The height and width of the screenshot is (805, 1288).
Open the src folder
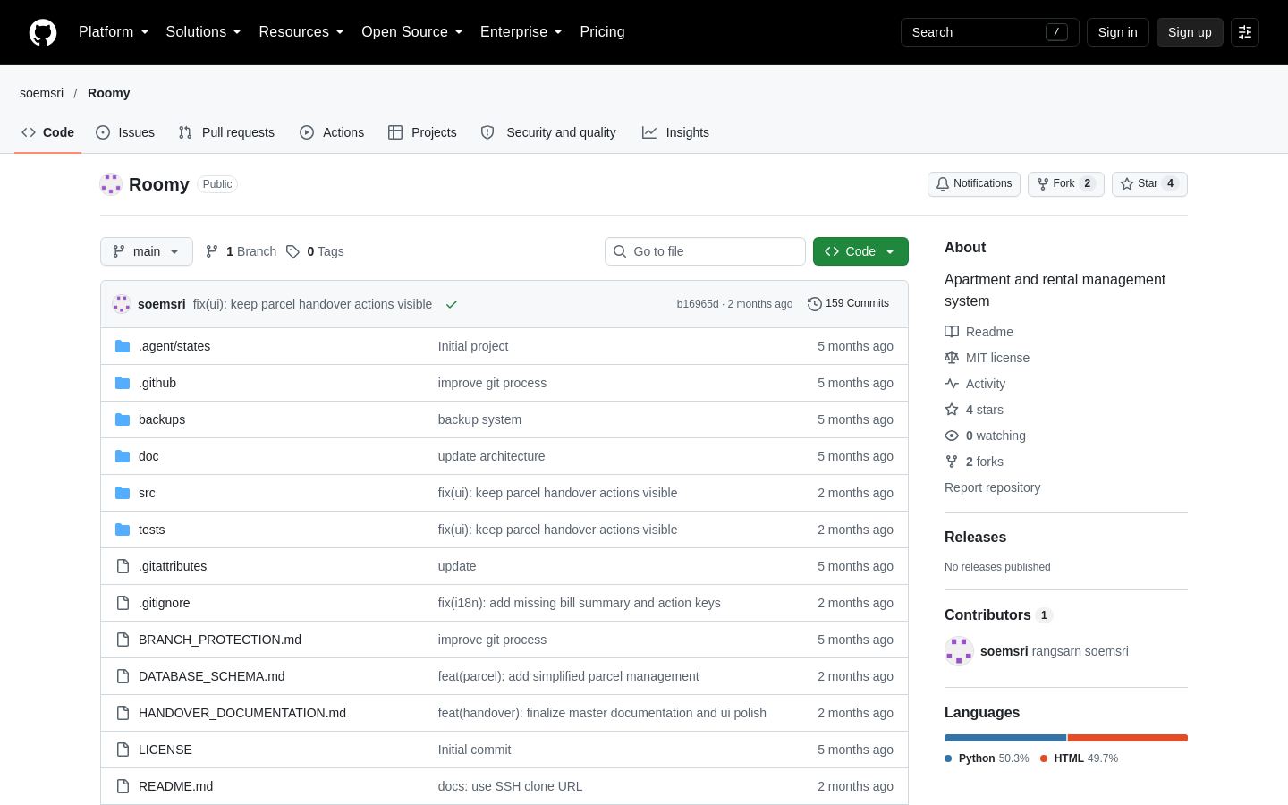pyautogui.click(x=147, y=493)
